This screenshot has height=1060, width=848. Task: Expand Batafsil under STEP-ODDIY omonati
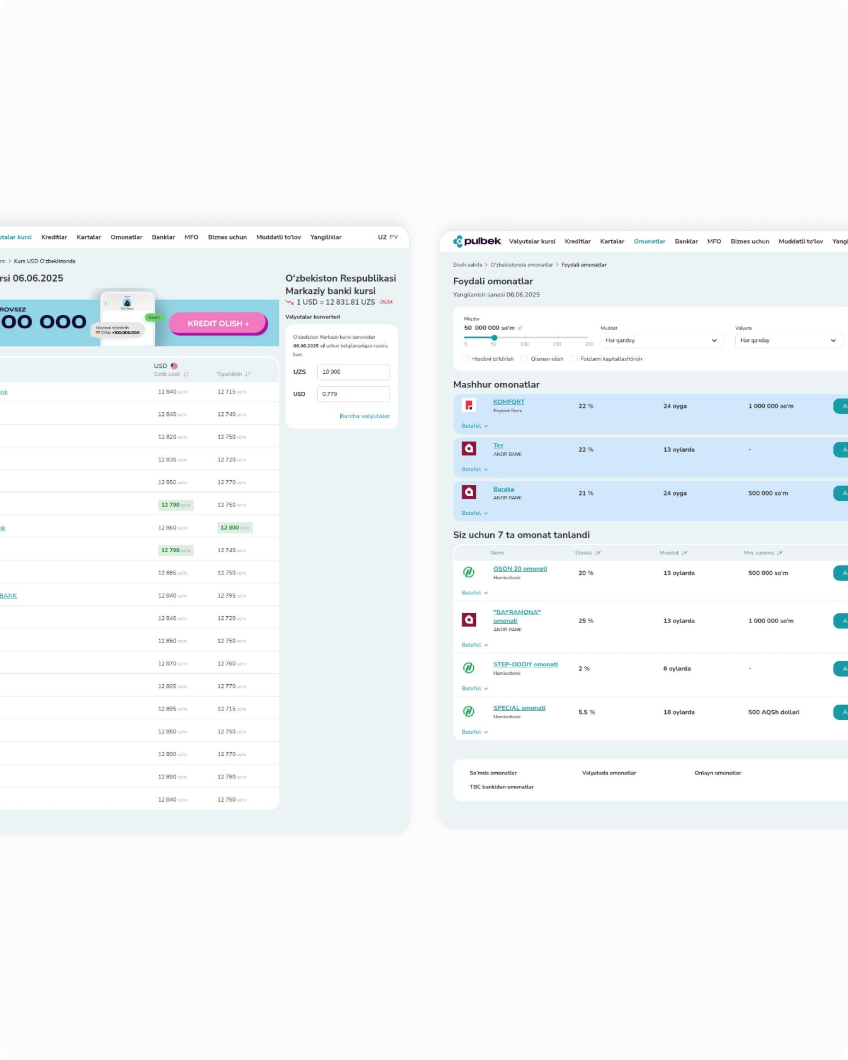474,689
